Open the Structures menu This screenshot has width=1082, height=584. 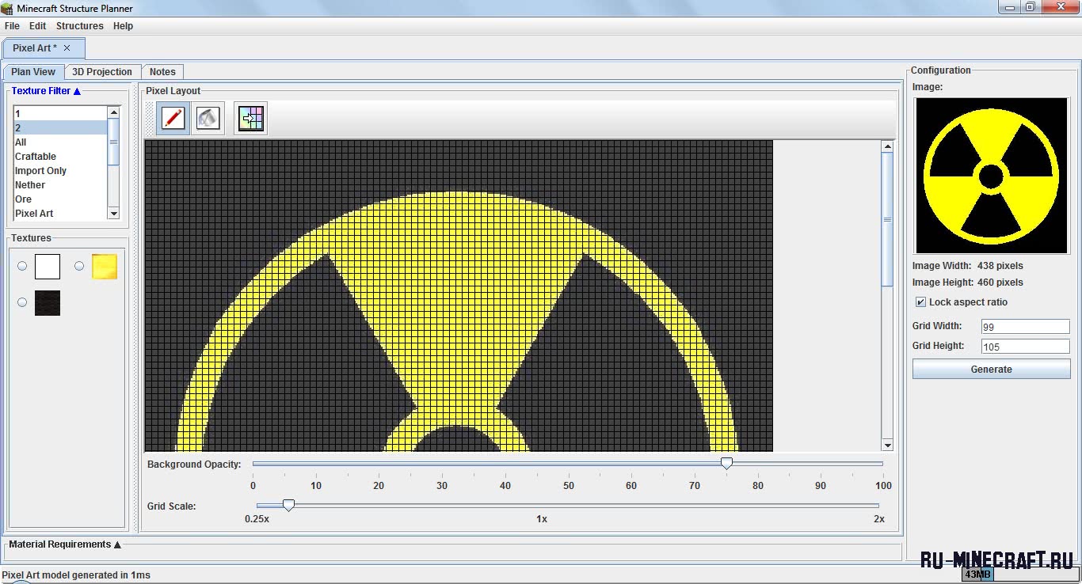point(80,26)
